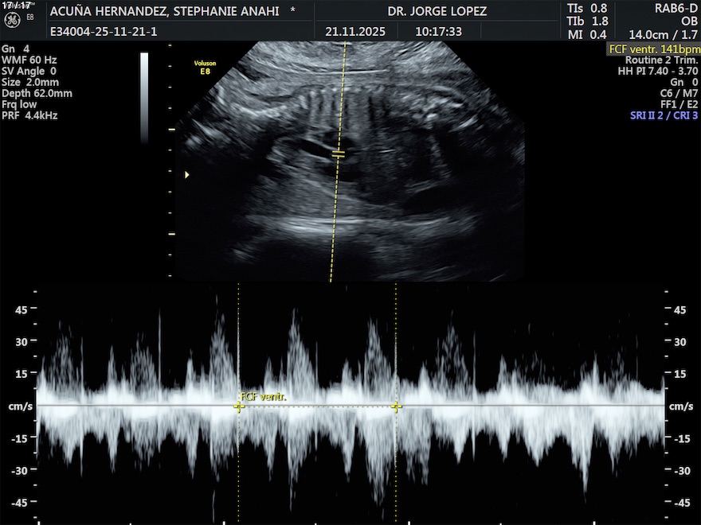Click the yellow focus position triangle

[187, 174]
